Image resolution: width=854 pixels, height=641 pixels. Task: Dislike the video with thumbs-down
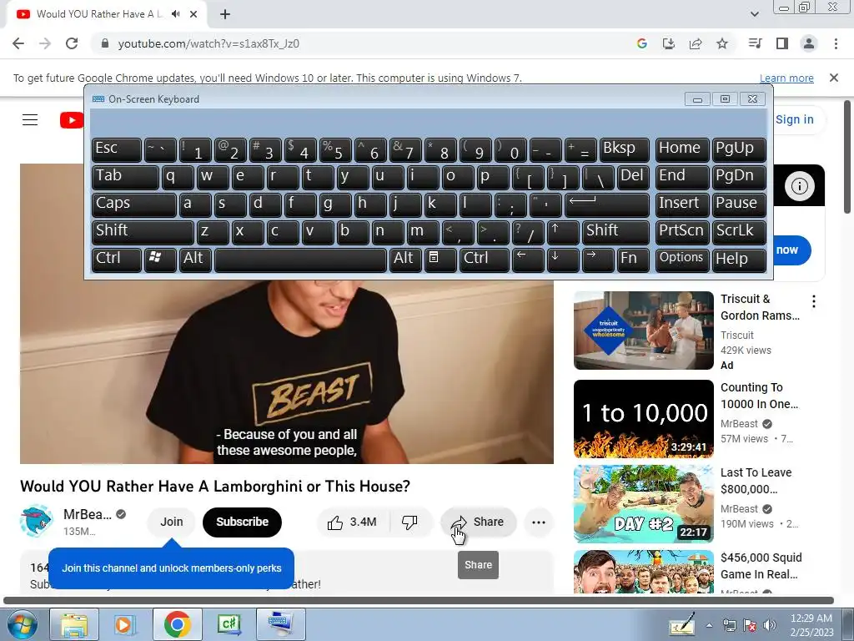pos(410,522)
